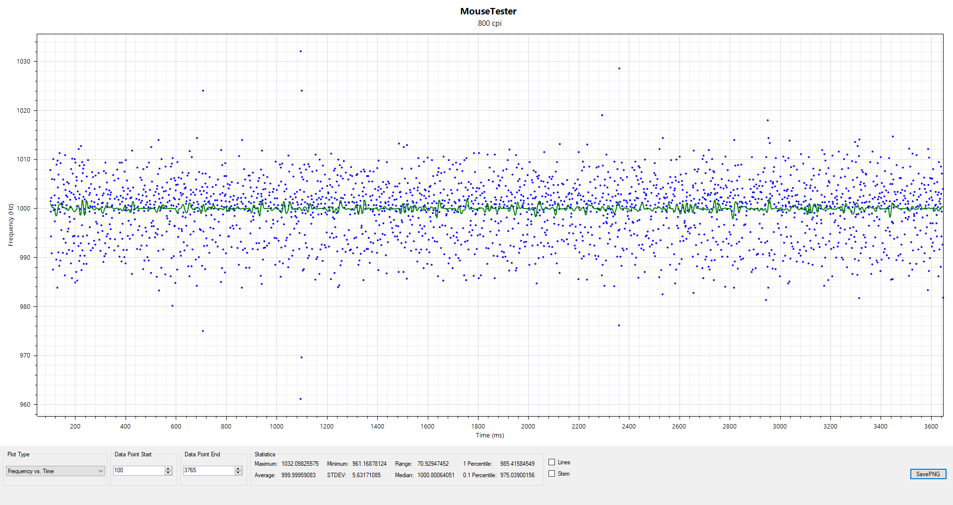Enable the Lines checkbox
Image resolution: width=953 pixels, height=505 pixels.
(x=551, y=462)
